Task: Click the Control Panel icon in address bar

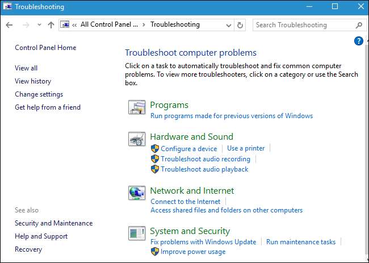Action: click(x=65, y=24)
